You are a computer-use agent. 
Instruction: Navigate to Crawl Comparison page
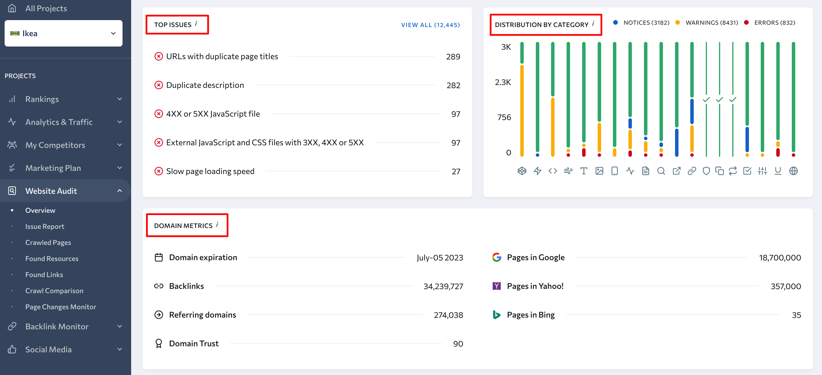[x=55, y=290]
